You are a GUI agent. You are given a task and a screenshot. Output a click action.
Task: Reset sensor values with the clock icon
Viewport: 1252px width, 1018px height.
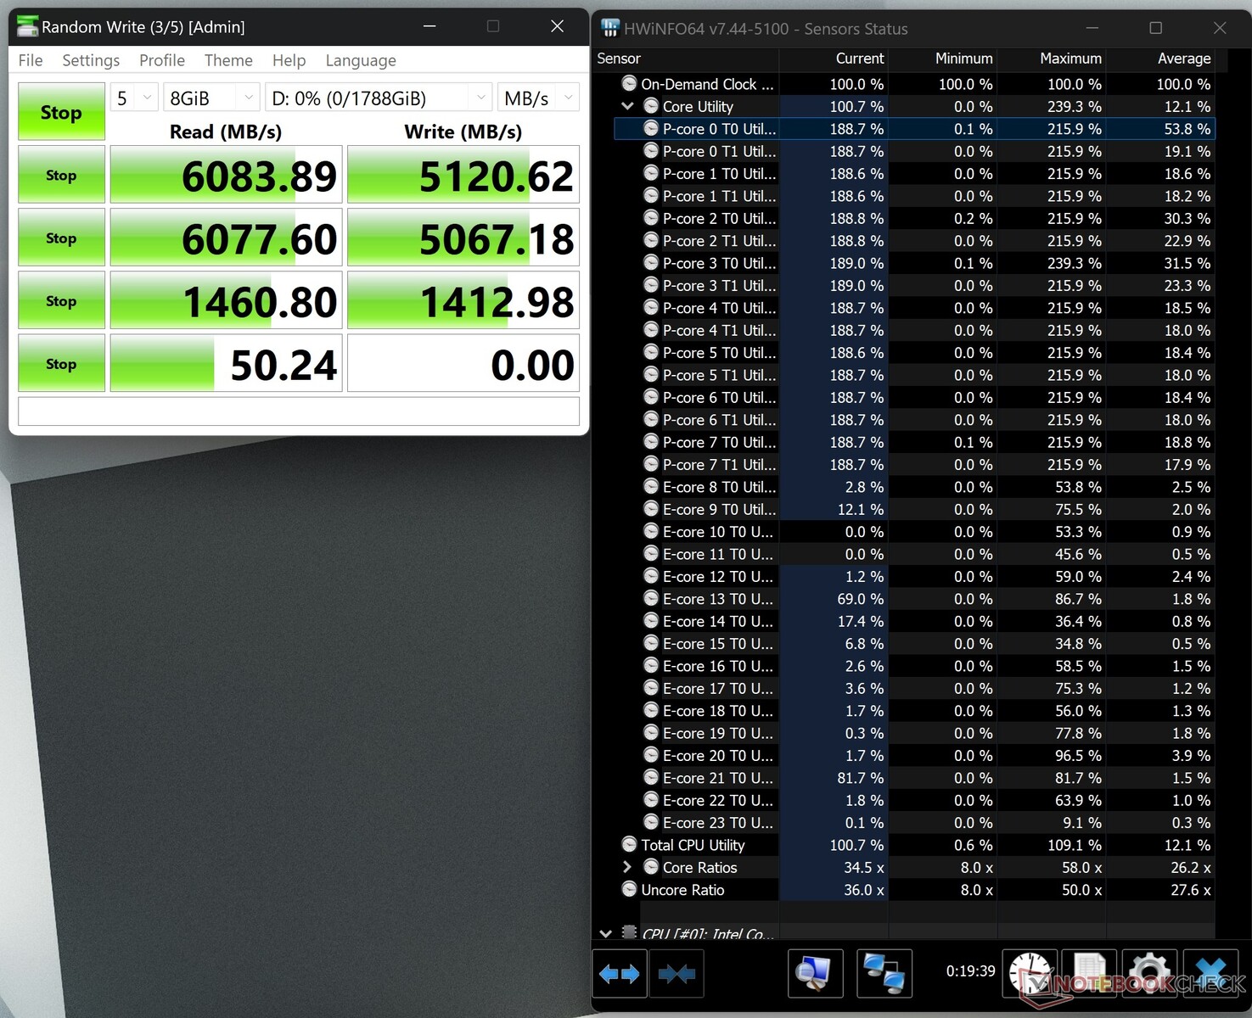tap(1030, 973)
